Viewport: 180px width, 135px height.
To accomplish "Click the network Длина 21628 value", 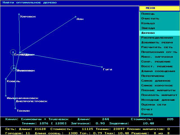I will pos(40,129).
